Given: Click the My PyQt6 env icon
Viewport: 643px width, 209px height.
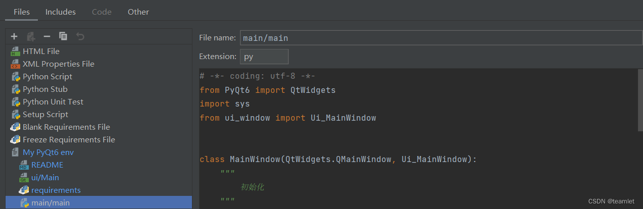Looking at the screenshot, I should click(15, 152).
